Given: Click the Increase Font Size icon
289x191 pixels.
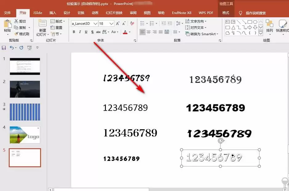Looking at the screenshot, I should click(118, 23).
